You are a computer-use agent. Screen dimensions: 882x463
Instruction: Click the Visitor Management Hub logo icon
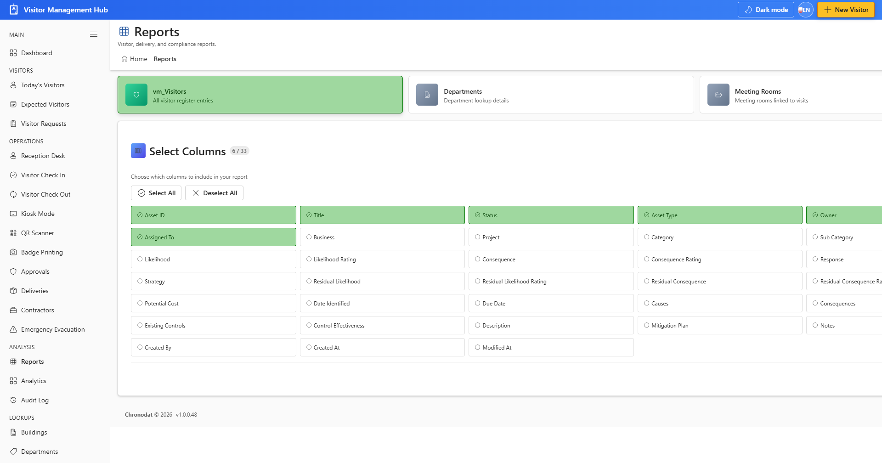(14, 10)
